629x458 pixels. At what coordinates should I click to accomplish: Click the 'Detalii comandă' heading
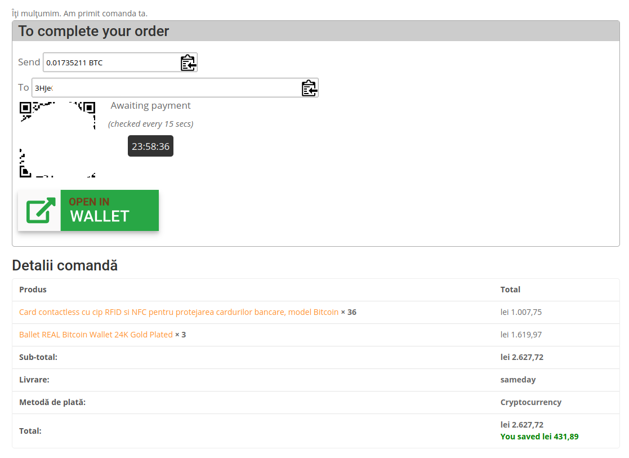coord(65,265)
